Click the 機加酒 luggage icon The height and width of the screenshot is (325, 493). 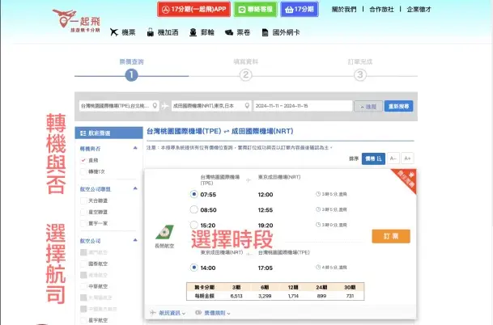pos(151,33)
